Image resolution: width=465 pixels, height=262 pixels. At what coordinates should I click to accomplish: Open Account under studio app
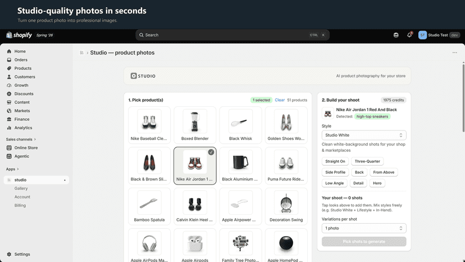(x=22, y=197)
